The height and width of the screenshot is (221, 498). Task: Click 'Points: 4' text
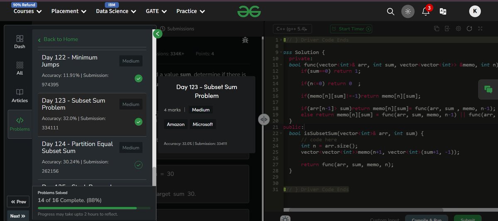pyautogui.click(x=205, y=54)
